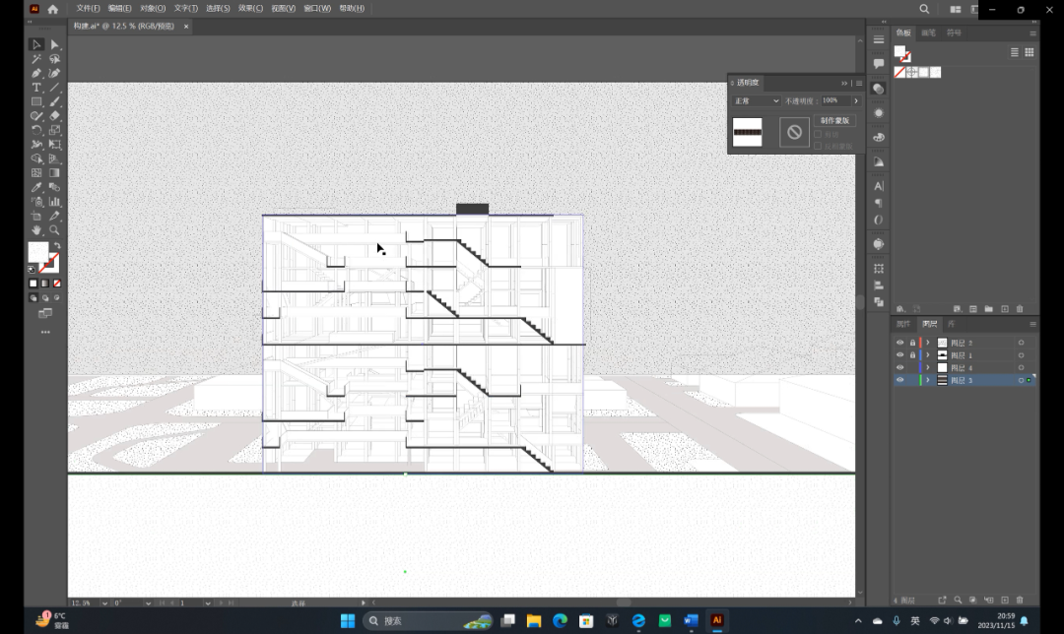
Task: Click the Fill color box in toolbar
Action: (x=38, y=252)
